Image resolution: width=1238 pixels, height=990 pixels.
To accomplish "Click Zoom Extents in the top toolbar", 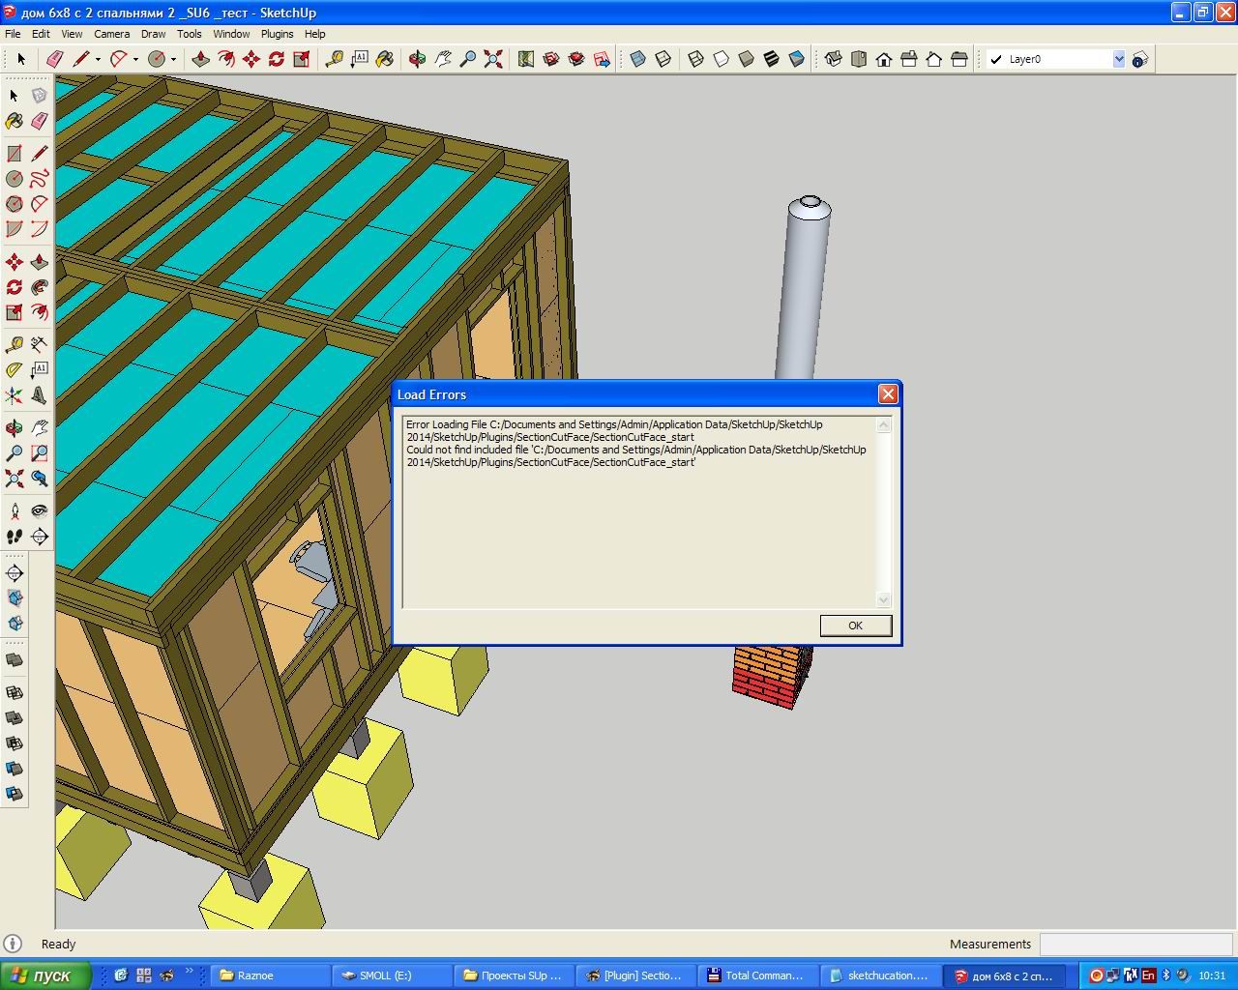I will 492,59.
